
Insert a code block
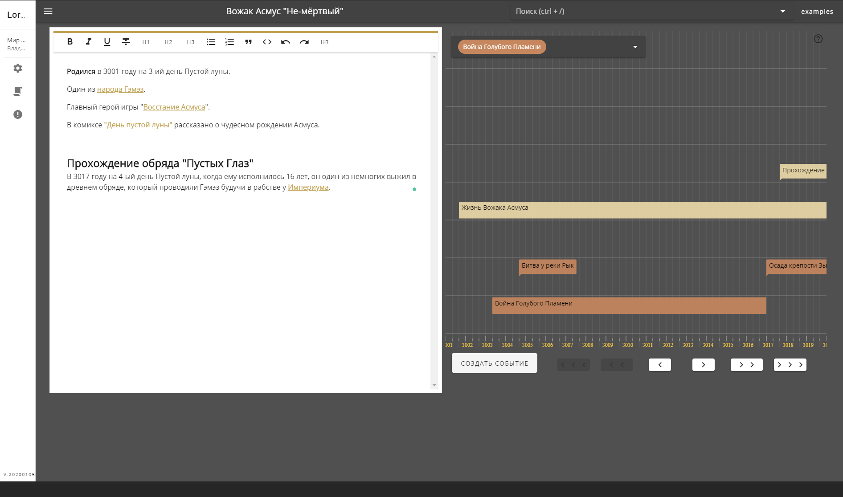[267, 42]
